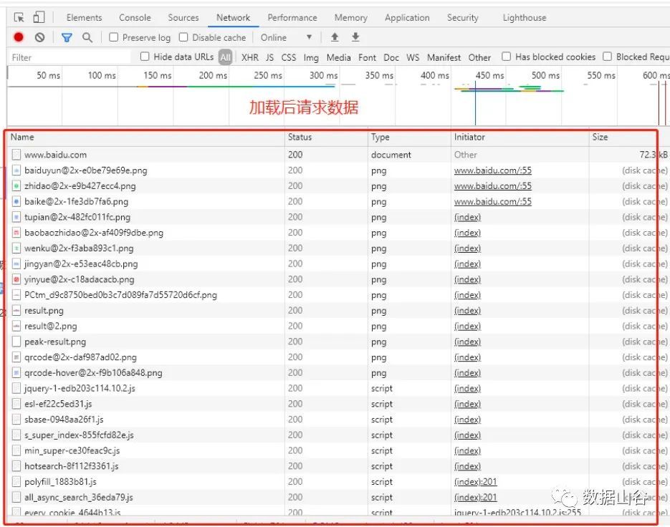Open (index) initiator for hotsearch js

(x=467, y=466)
